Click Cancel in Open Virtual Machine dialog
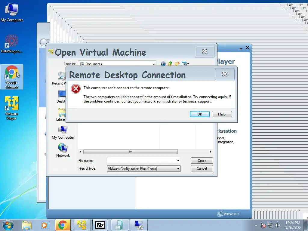This screenshot has width=308, height=231. 202,168
